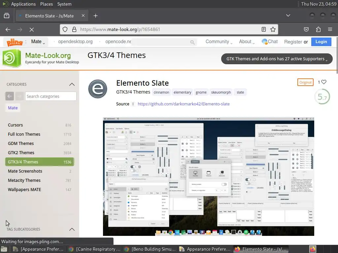Collapse the Tag Subcategories section
Viewport: 338px width, 253px height.
point(72,229)
